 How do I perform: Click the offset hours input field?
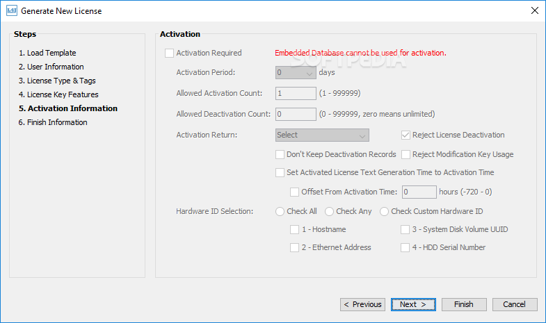[419, 192]
